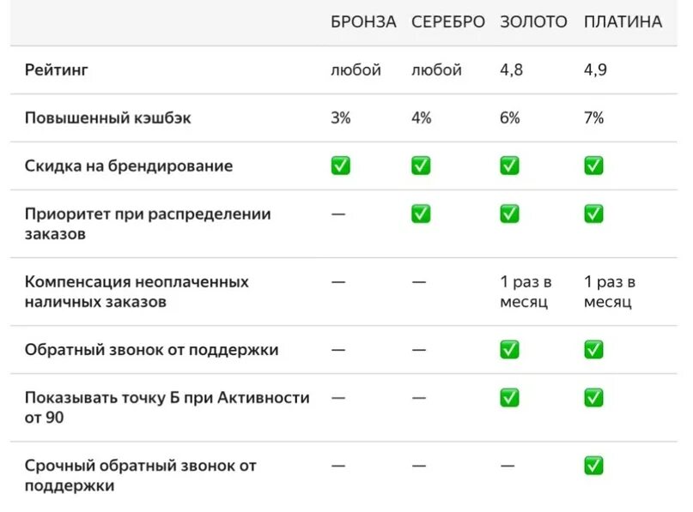Click the 7% cashback value for Платина
The width and height of the screenshot is (693, 512).
click(x=593, y=117)
